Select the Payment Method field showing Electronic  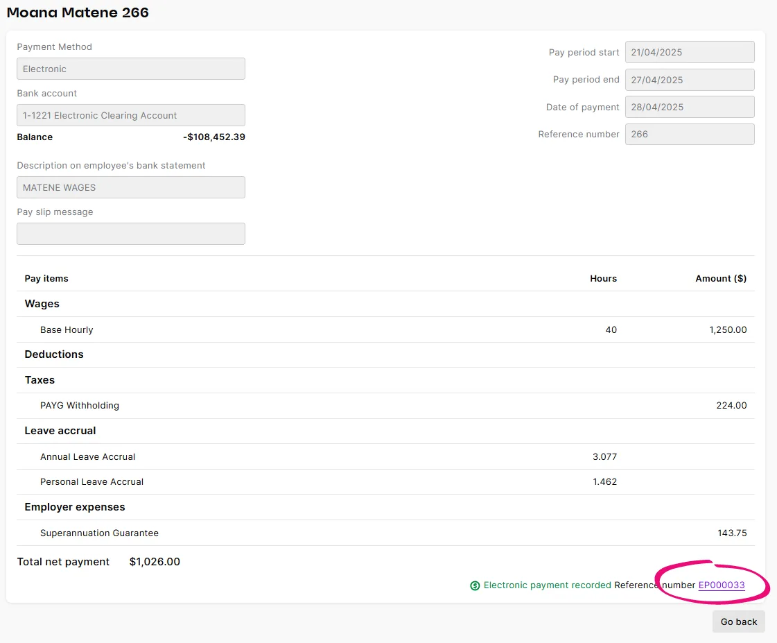[130, 69]
